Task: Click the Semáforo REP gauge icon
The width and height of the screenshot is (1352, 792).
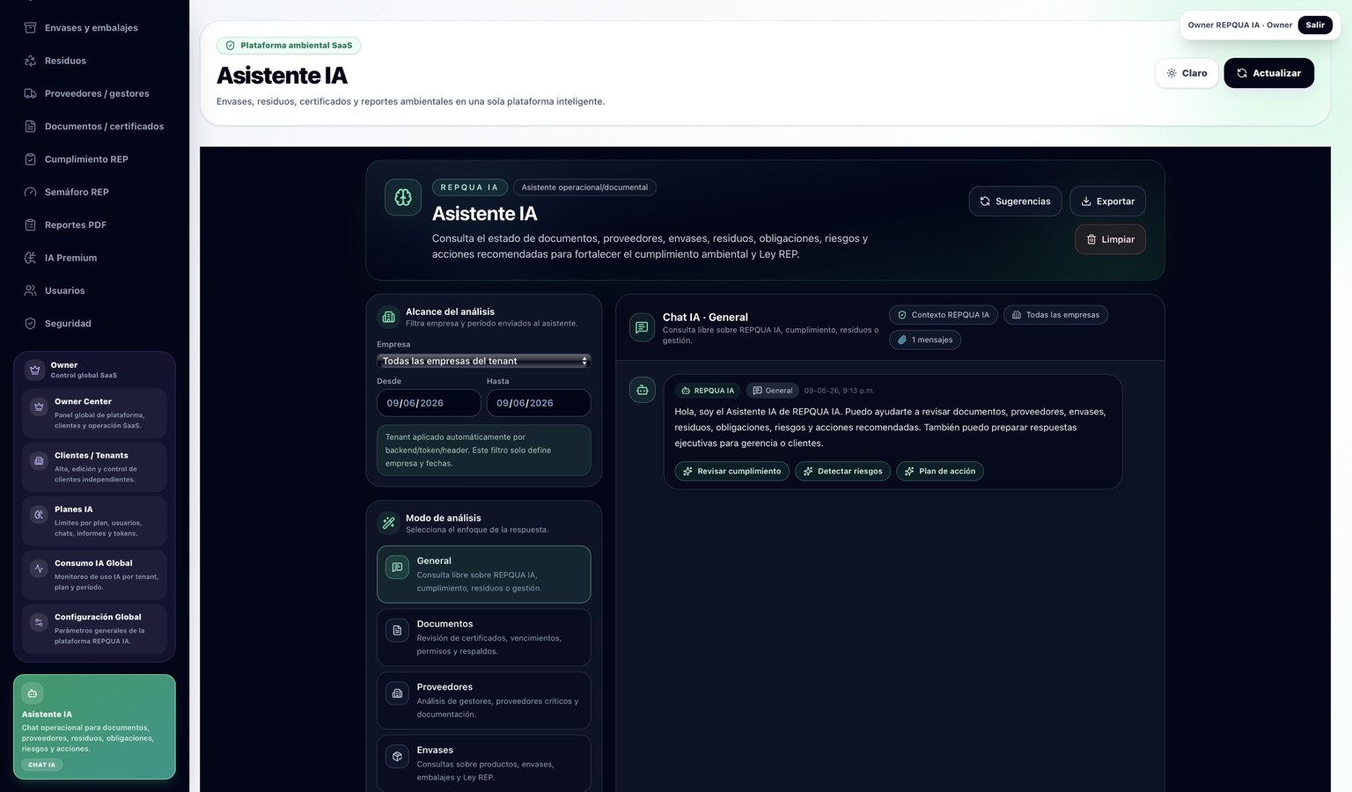Action: pyautogui.click(x=30, y=192)
